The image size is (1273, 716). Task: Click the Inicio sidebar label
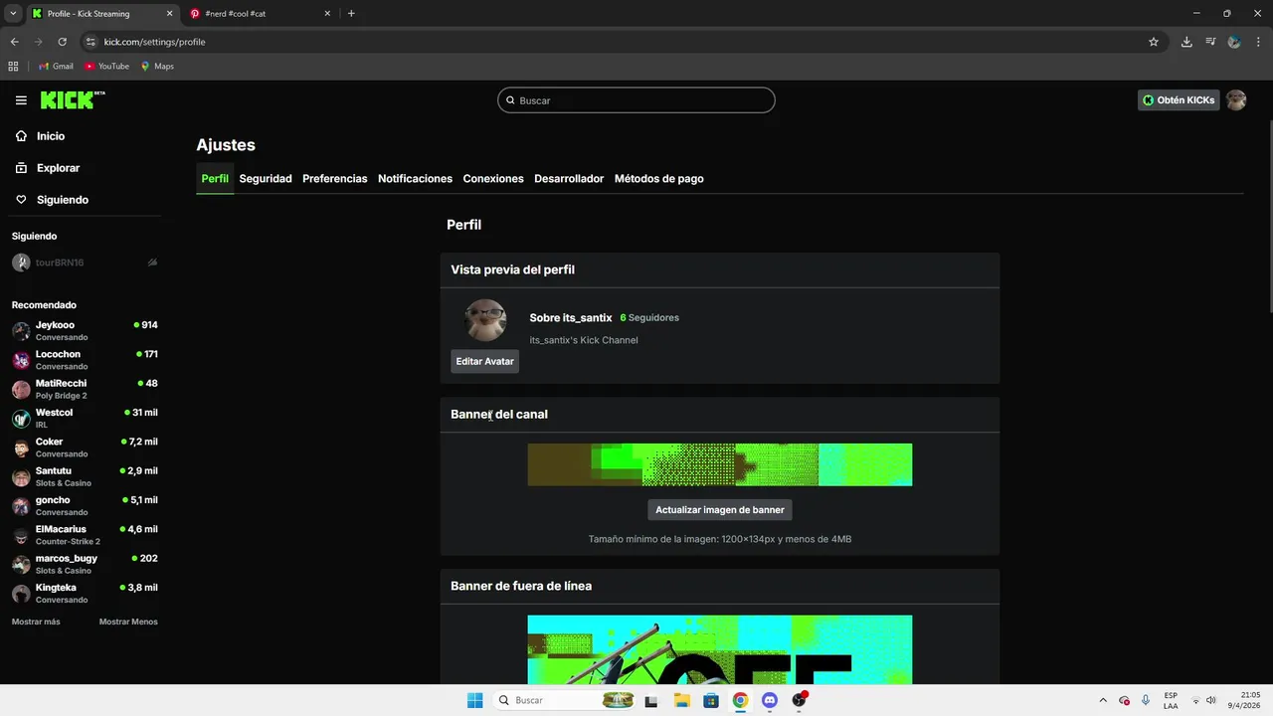click(51, 136)
